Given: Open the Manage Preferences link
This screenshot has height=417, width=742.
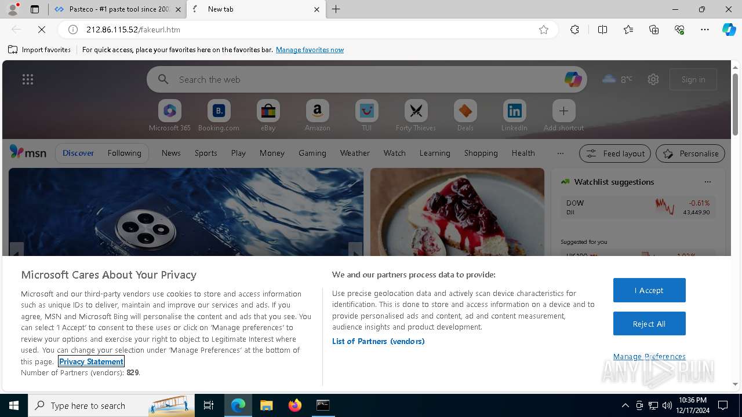Looking at the screenshot, I should click(x=649, y=356).
